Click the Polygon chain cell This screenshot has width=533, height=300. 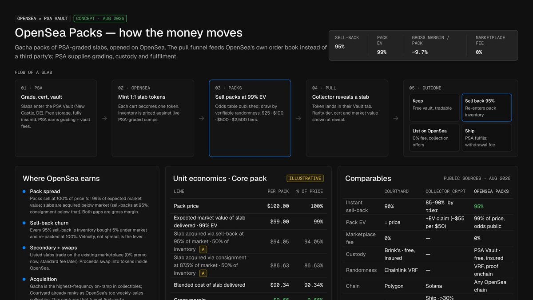click(x=394, y=286)
